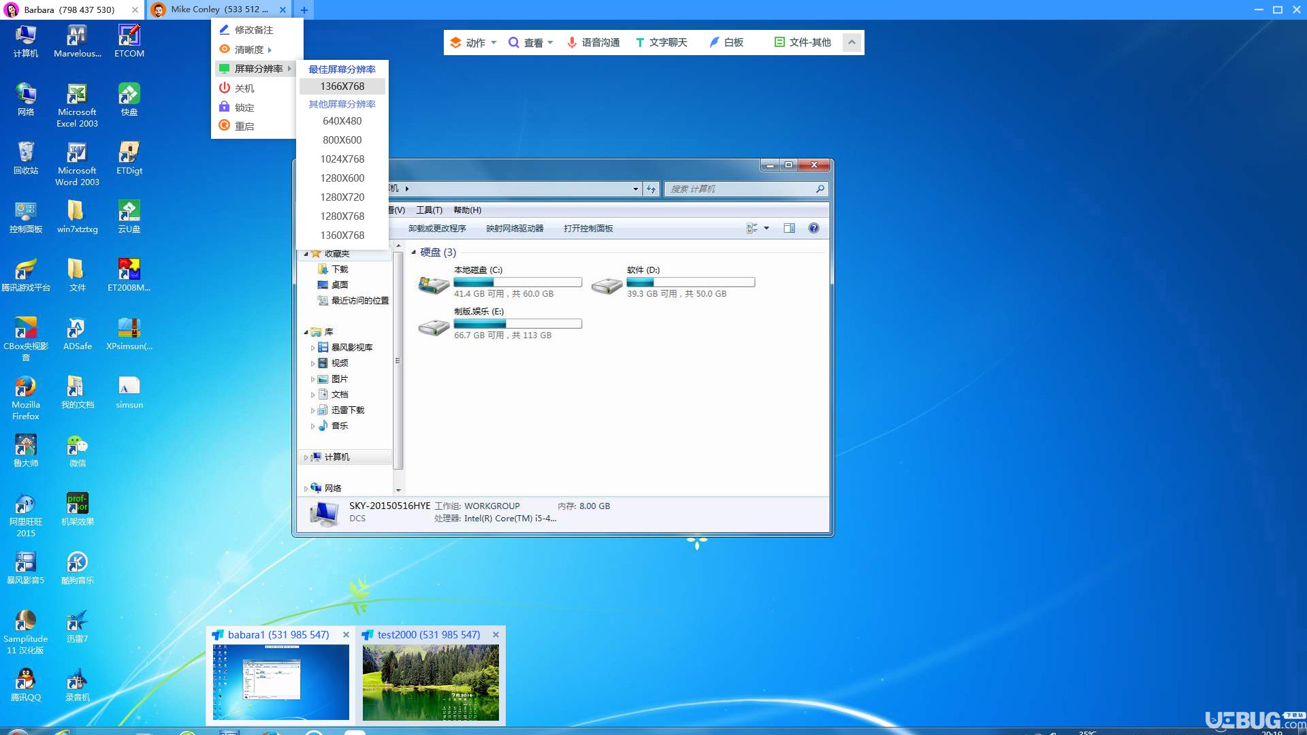Screen dimensions: 1307x735
Task: Open the 控制面板 desktop icon
Action: (26, 216)
